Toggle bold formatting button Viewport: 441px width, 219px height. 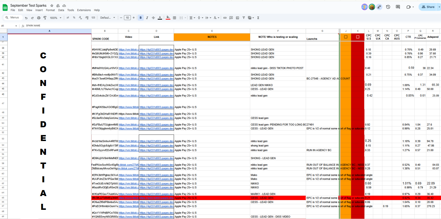[x=141, y=18]
